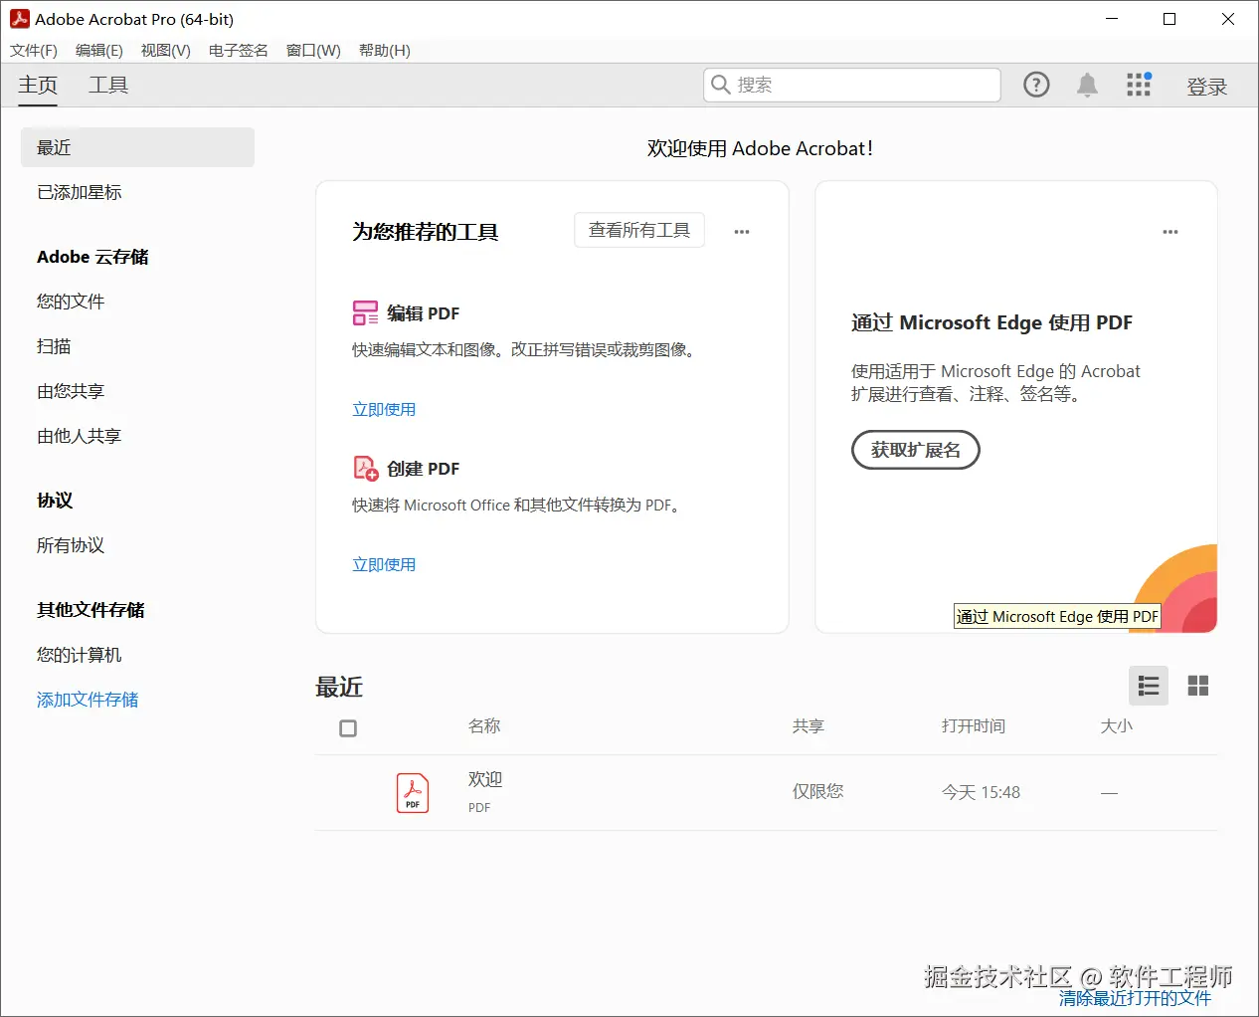Sort recent files by 名称 column
1259x1017 pixels.
point(484,726)
